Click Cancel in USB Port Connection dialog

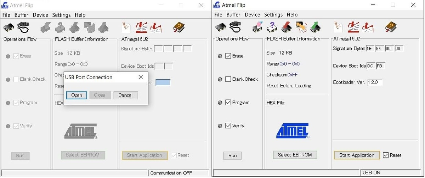[x=125, y=95]
